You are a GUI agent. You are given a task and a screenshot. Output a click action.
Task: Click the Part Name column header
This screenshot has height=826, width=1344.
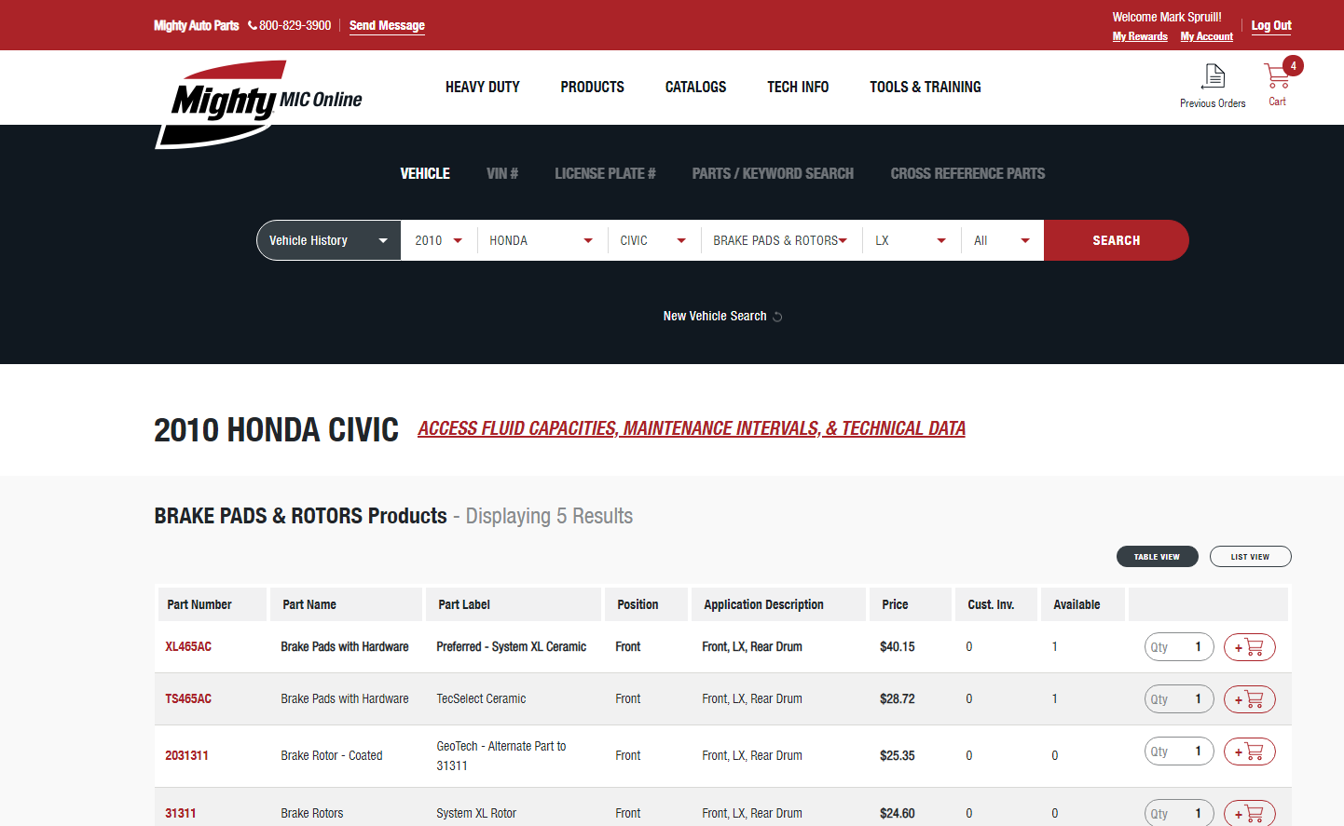pos(348,604)
